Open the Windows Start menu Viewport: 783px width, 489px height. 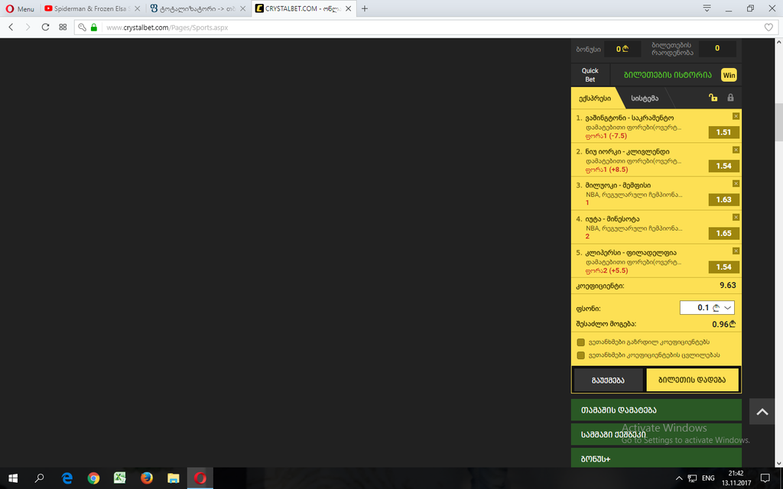(x=13, y=478)
